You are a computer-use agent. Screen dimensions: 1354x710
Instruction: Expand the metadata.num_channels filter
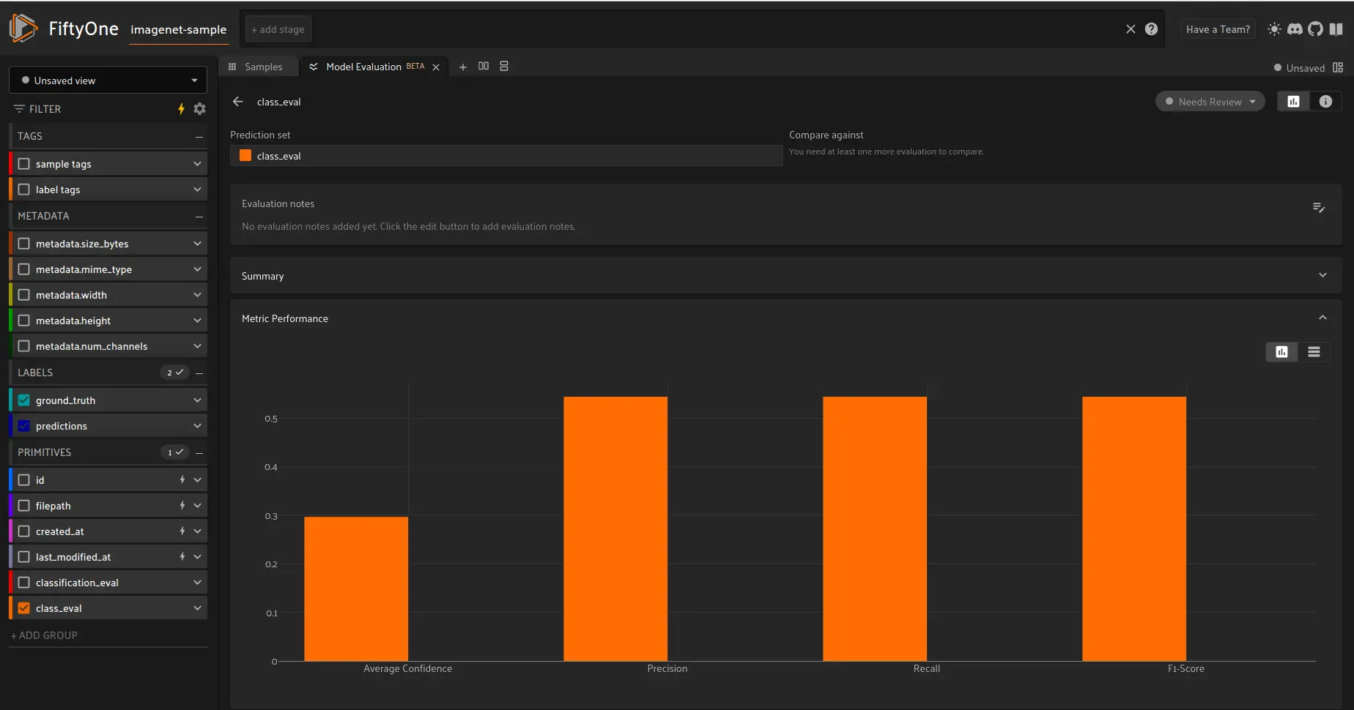pos(197,346)
